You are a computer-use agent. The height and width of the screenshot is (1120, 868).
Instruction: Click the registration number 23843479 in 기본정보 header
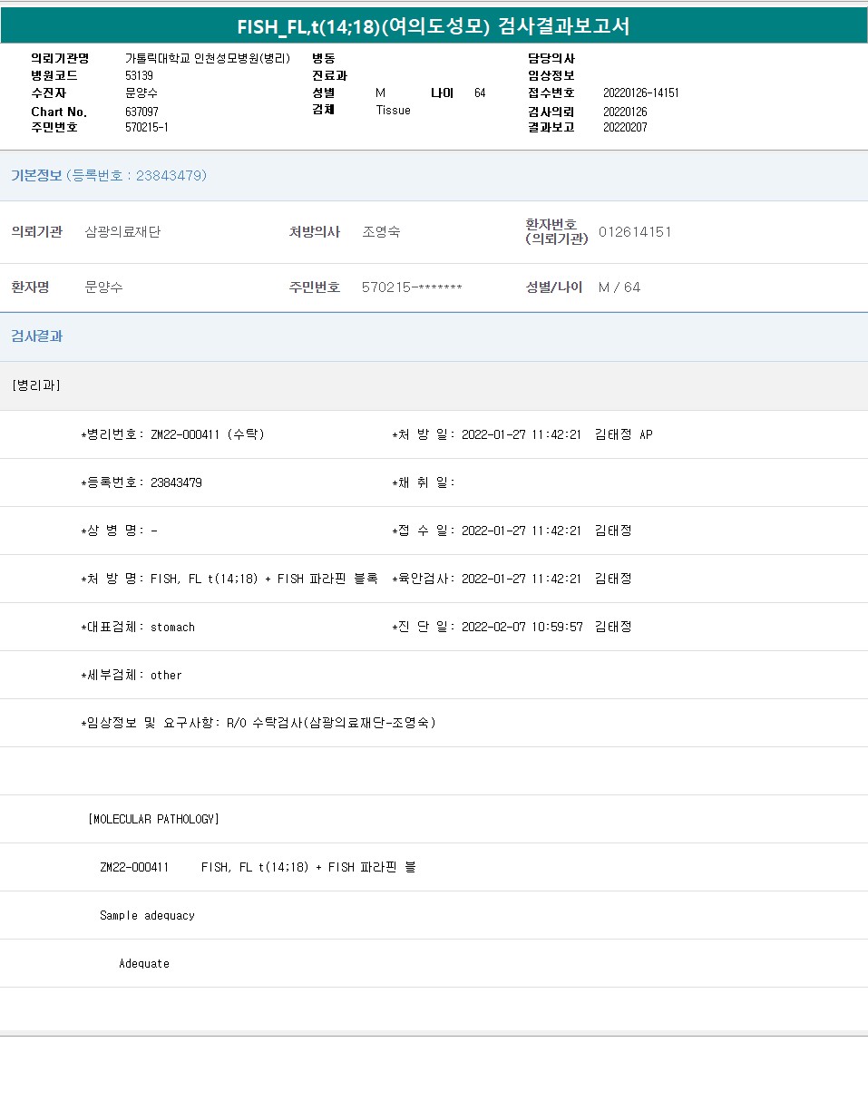[171, 175]
